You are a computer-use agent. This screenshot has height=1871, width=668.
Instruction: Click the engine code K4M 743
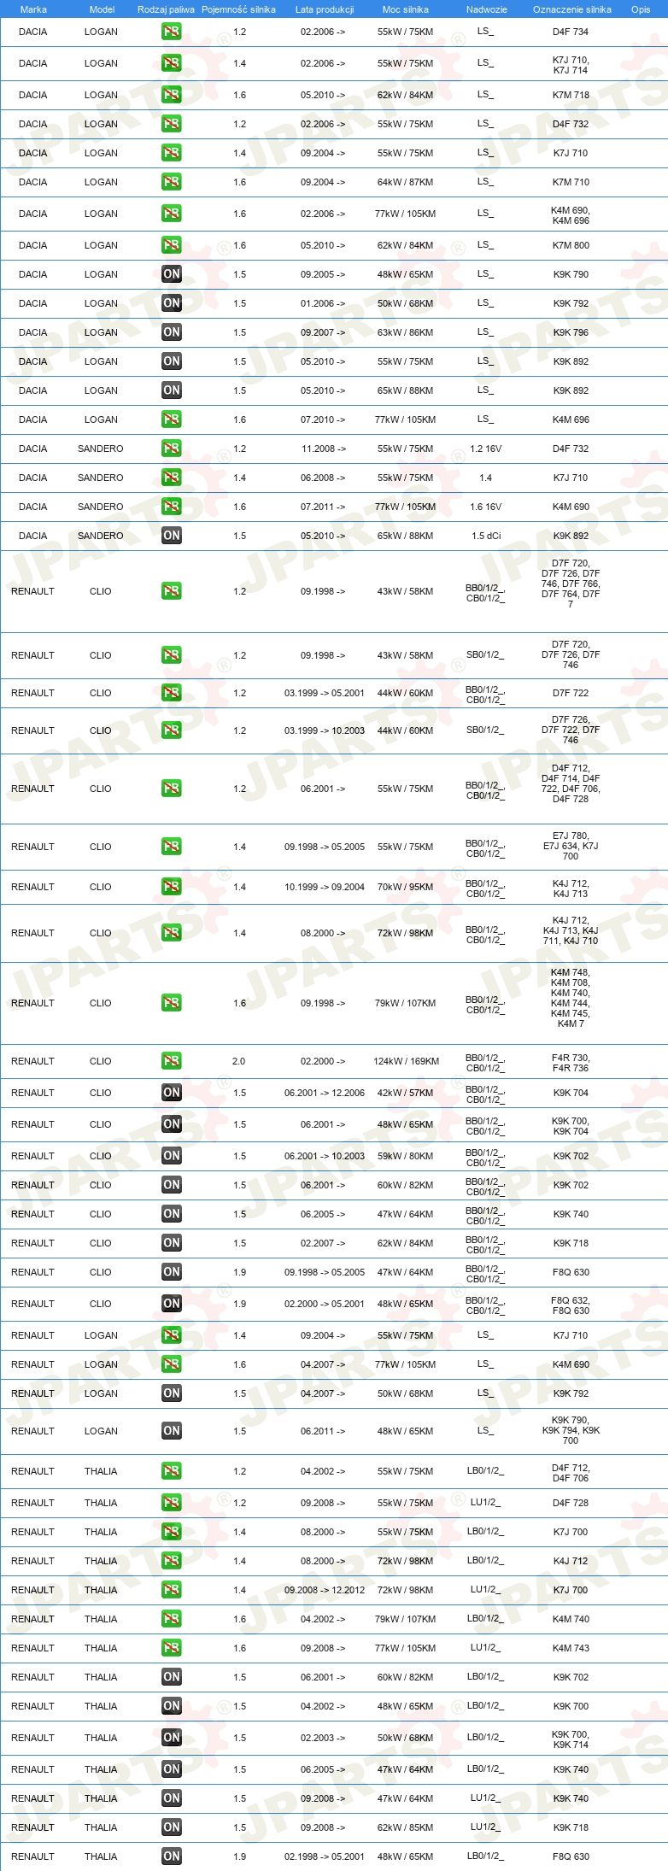[571, 1648]
